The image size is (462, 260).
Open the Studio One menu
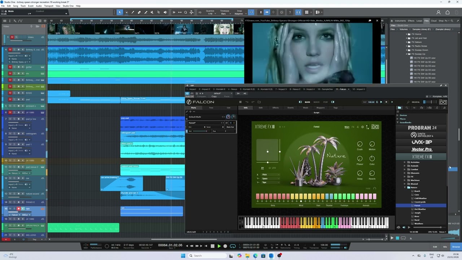click(x=68, y=6)
